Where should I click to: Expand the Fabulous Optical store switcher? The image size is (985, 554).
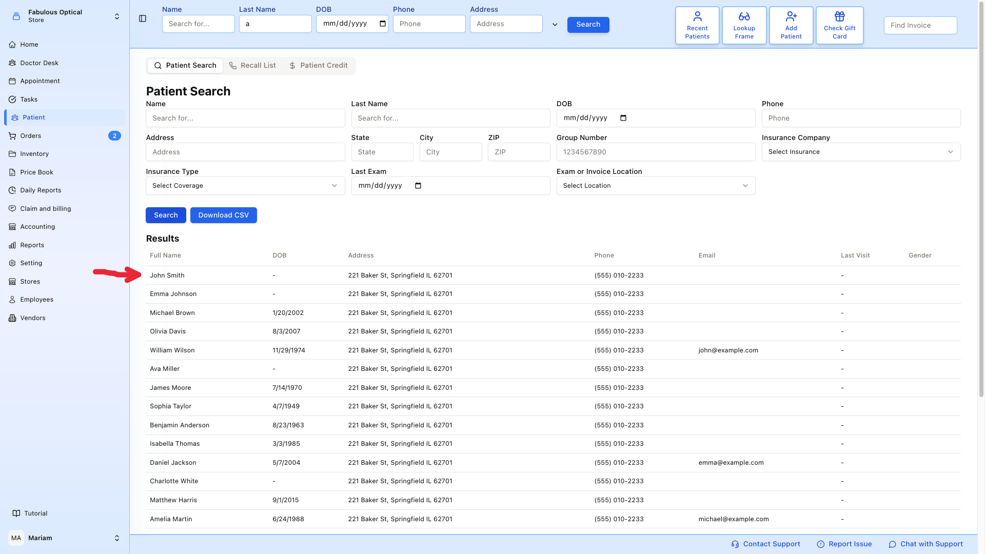tap(117, 16)
